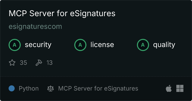Viewport: 192px width, 101px height.
Task: Click the balance scale license icon
Action: (x=51, y=88)
